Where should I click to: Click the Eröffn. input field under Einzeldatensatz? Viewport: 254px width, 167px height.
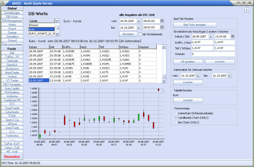(202, 42)
